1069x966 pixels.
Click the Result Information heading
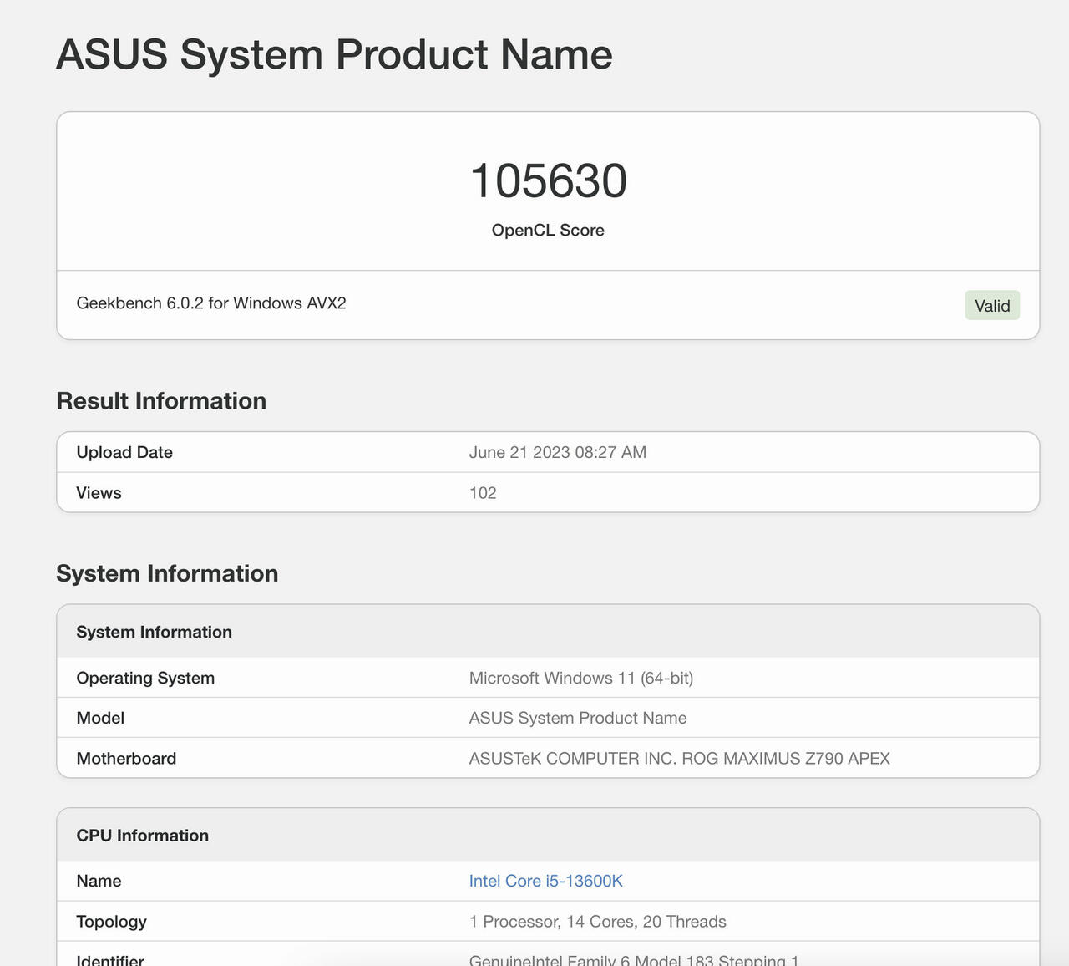point(161,401)
